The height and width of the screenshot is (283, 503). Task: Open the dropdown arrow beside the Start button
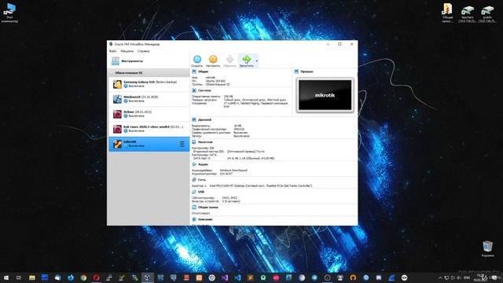[257, 61]
